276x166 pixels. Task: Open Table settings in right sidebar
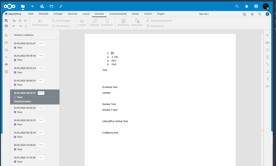point(268,43)
